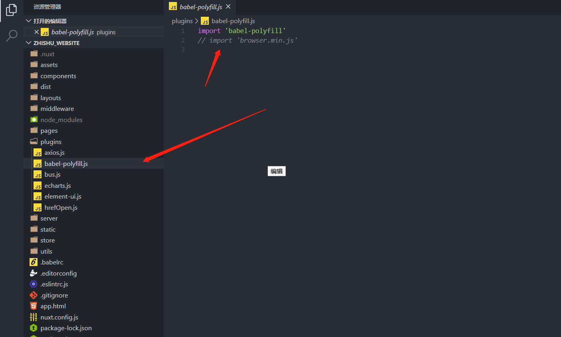This screenshot has height=337, width=561.
Task: Close babel-polyfill.js in open editors list
Action: (x=37, y=32)
